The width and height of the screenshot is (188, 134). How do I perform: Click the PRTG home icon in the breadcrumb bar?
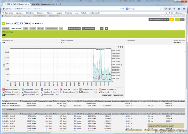[x=3, y=16]
